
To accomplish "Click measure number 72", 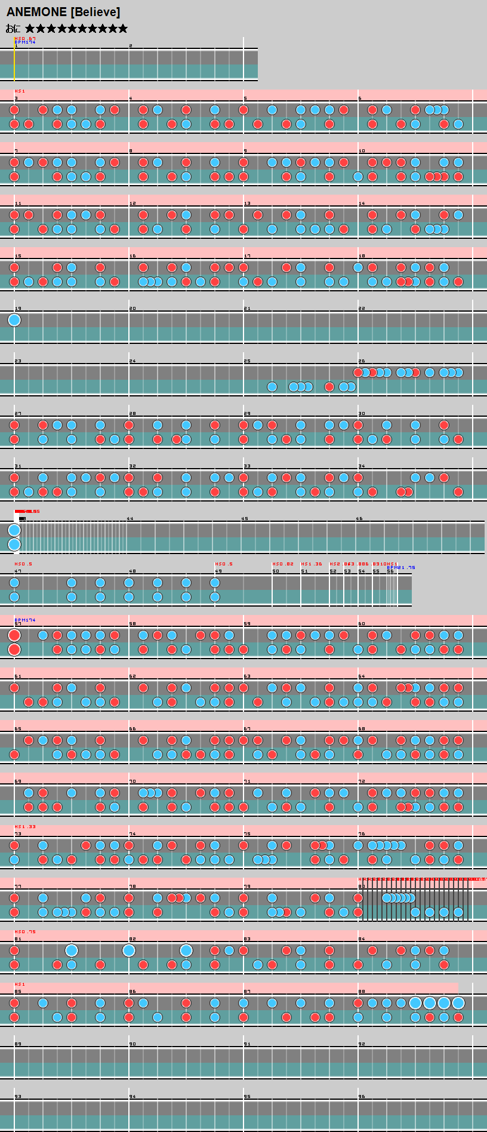I will (x=362, y=782).
